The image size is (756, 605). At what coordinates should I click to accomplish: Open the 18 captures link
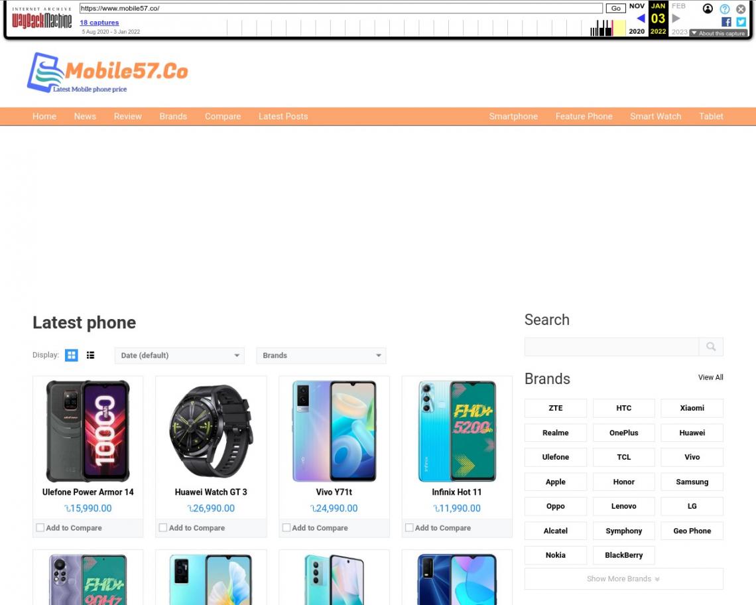tap(99, 22)
